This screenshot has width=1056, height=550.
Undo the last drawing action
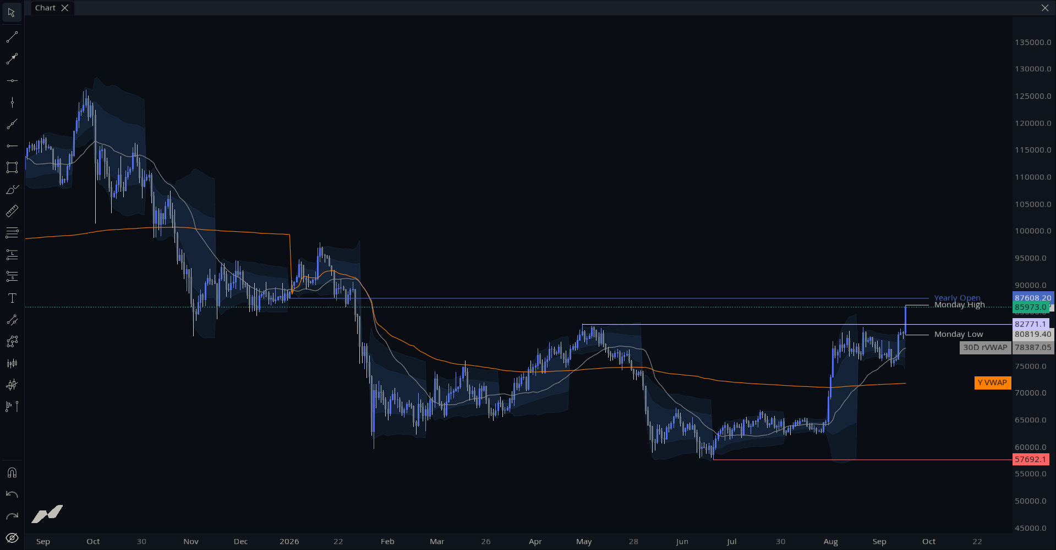click(12, 495)
